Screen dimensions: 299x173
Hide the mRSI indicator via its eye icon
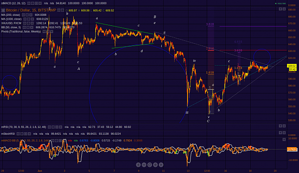coord(49,127)
